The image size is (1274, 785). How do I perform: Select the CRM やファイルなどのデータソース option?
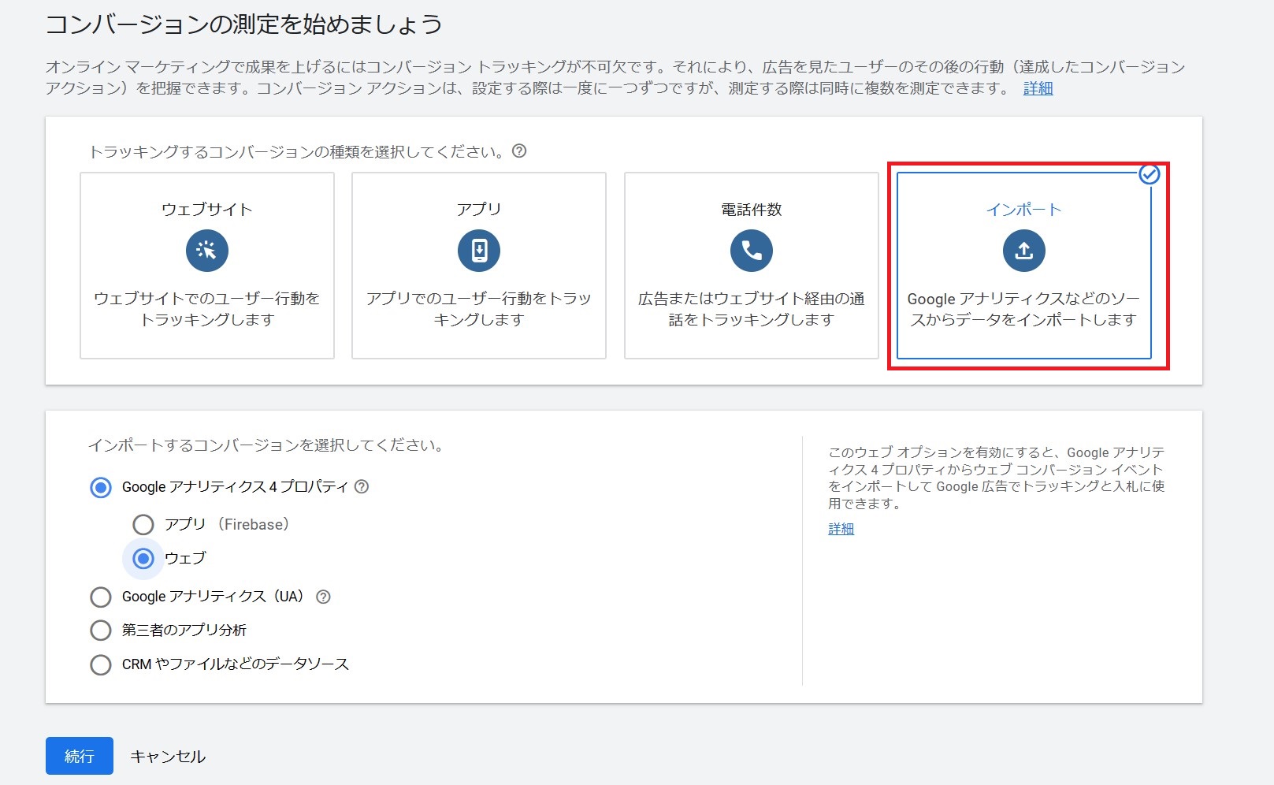coord(101,664)
